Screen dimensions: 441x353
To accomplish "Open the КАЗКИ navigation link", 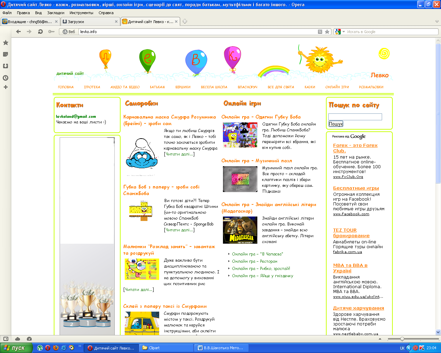I will [310, 87].
